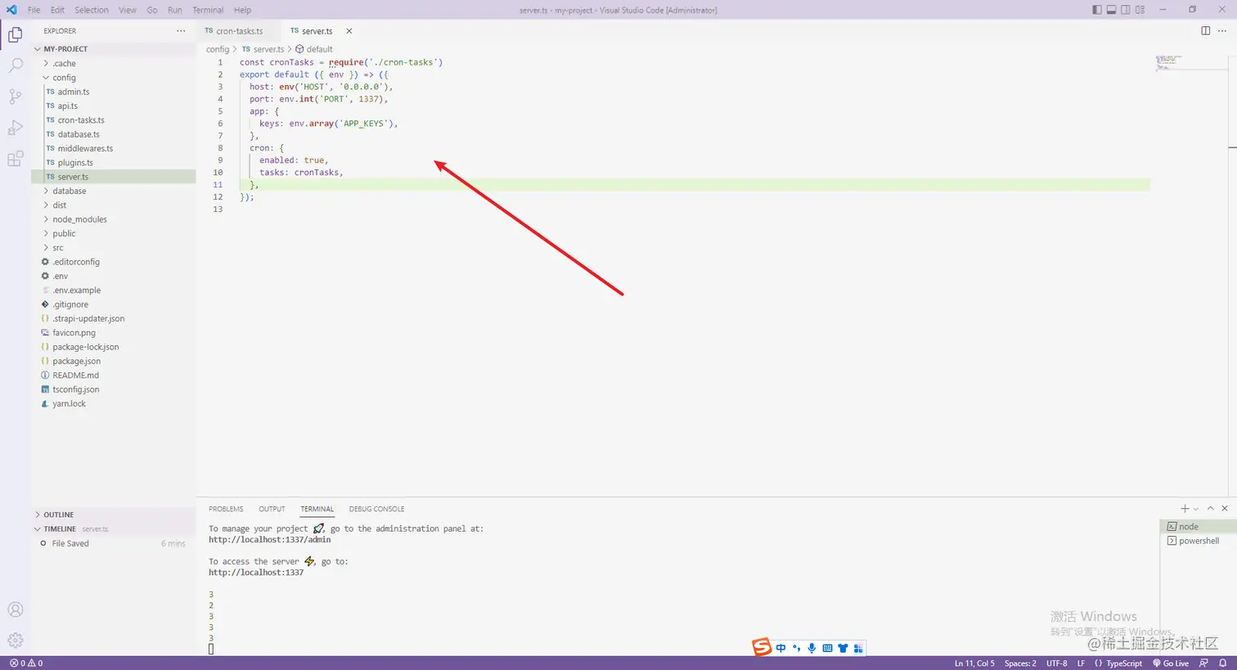Open terminal launch profile dropdown arrow
Viewport: 1237px width, 670px height.
(1195, 509)
